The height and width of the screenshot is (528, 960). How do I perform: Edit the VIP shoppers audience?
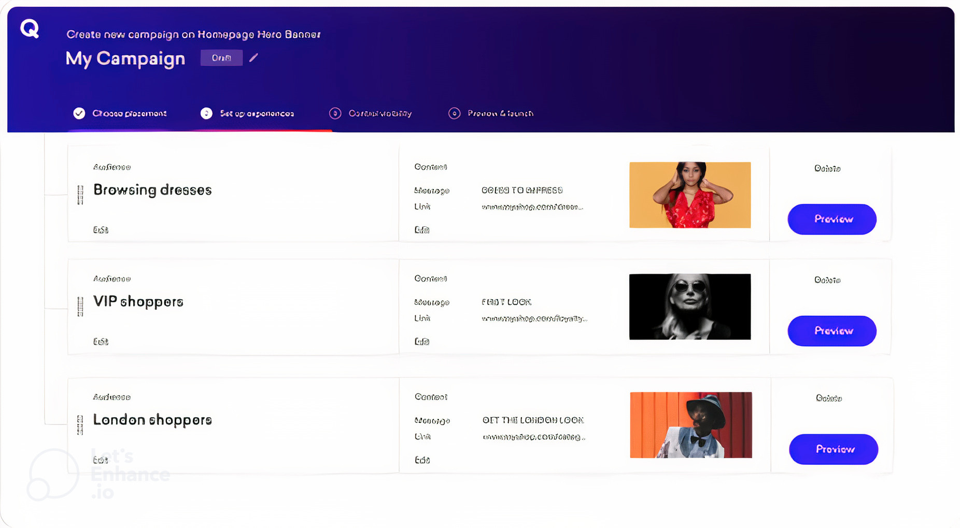101,342
